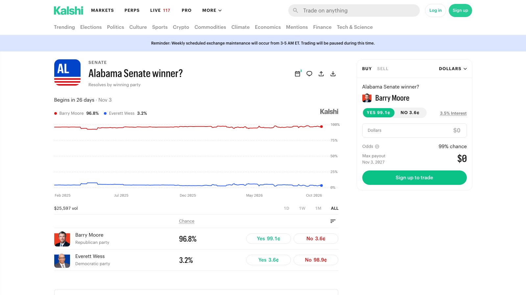Buy Yes 3.6¢ for Everett Wess
Image resolution: width=526 pixels, height=295 pixels.
pyautogui.click(x=269, y=260)
